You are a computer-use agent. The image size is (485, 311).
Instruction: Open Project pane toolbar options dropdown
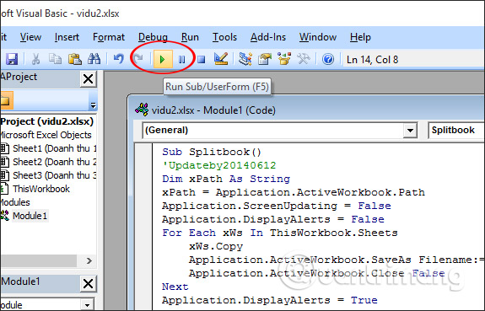(93, 105)
